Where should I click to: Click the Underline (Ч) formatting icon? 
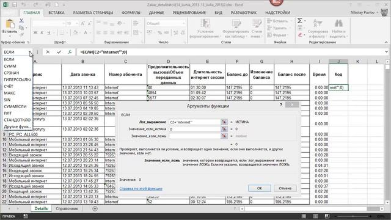49,32
